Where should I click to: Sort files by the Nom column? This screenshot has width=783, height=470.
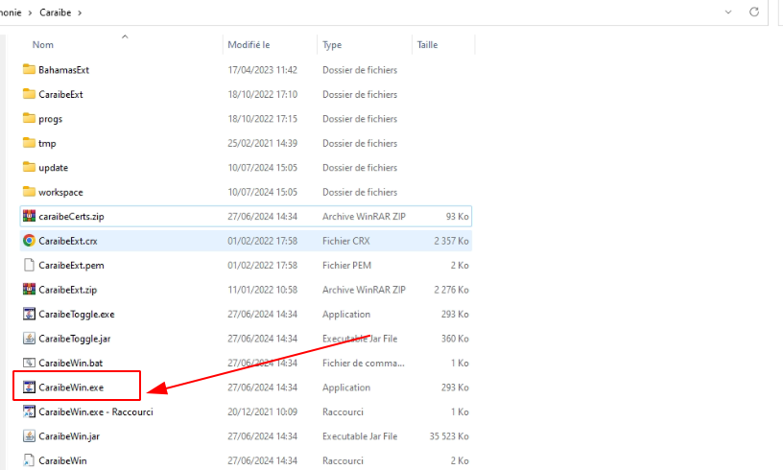click(x=43, y=45)
